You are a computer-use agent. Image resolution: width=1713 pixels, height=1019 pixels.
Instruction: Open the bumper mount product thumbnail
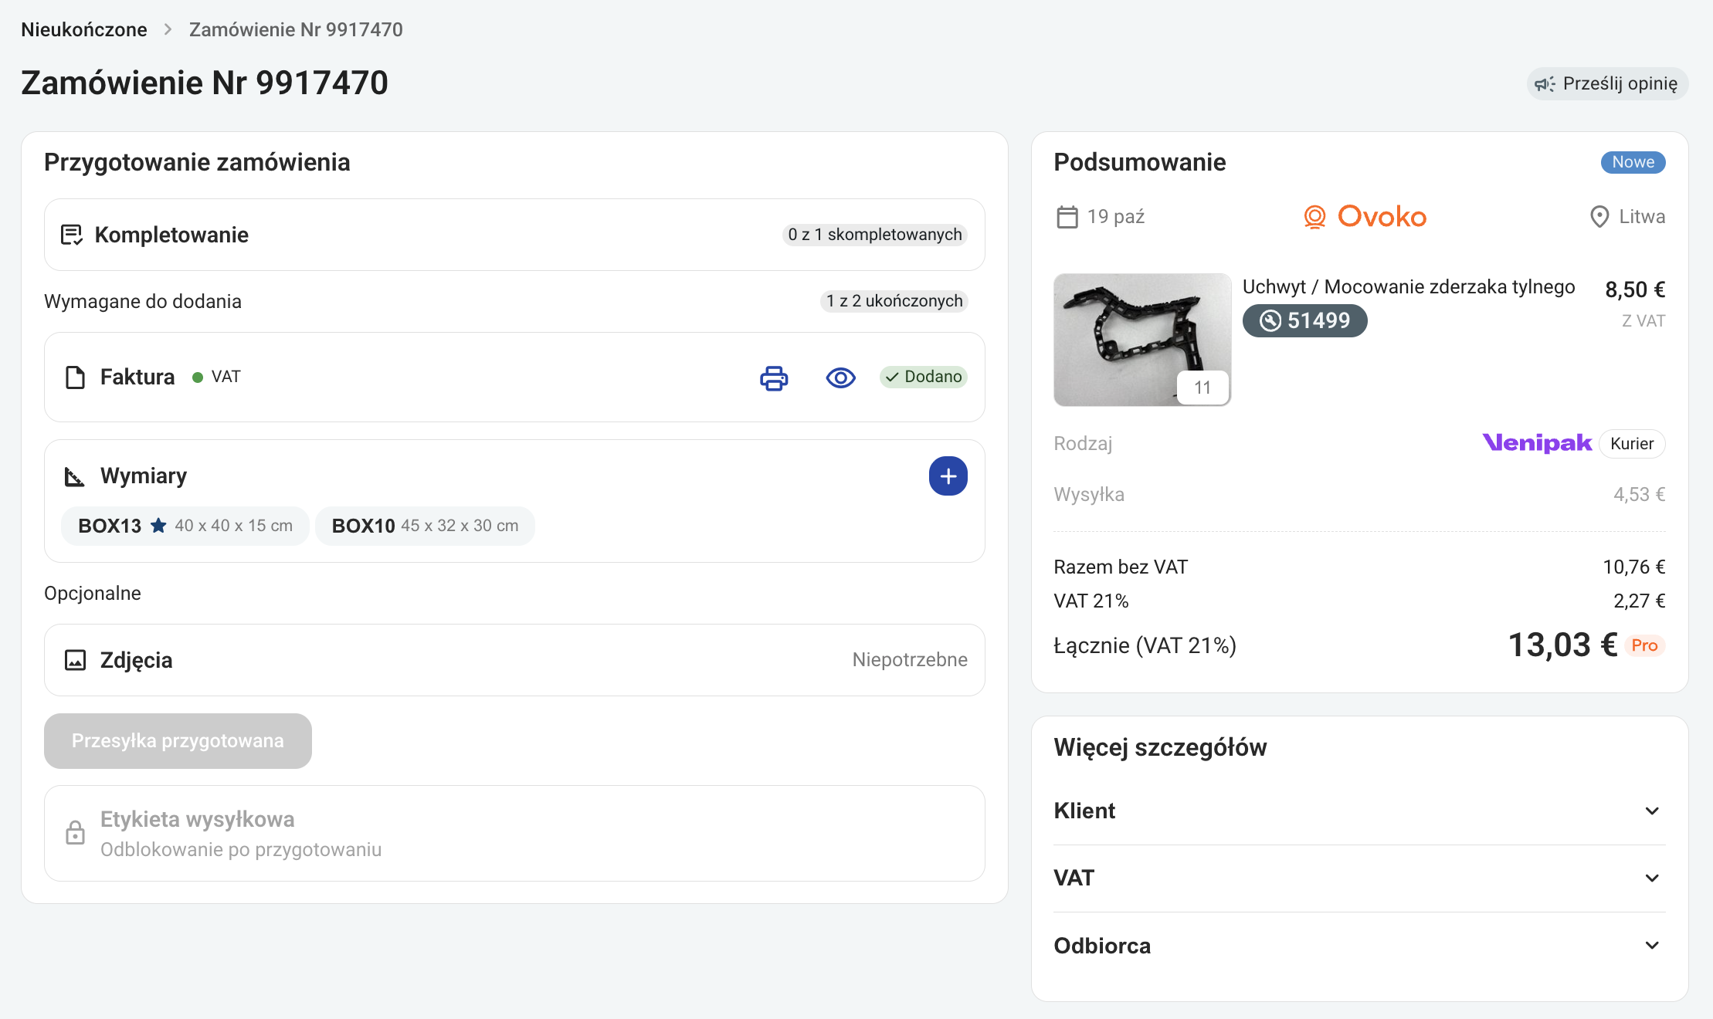point(1142,340)
